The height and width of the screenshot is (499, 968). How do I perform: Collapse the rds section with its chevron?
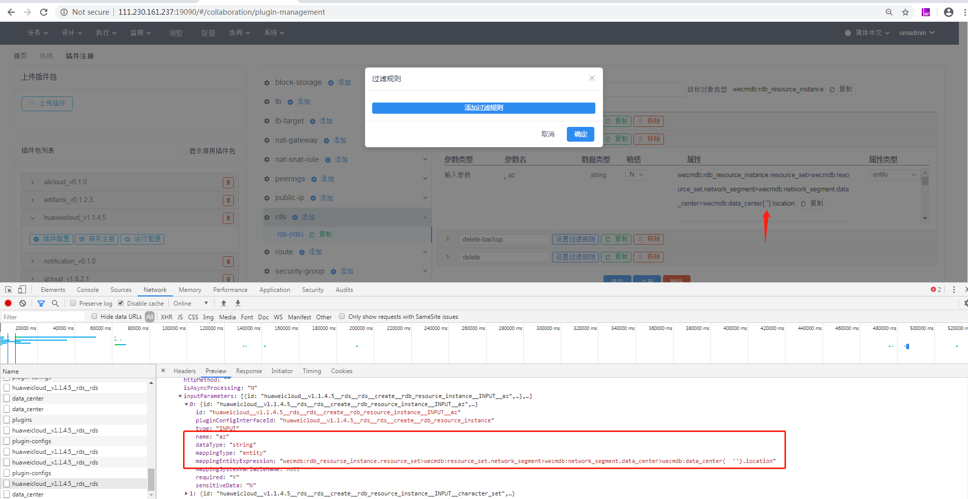(425, 217)
